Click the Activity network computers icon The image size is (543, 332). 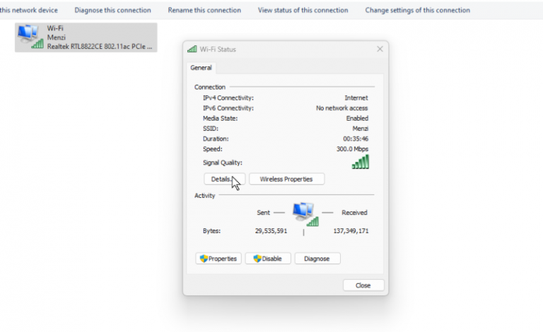304,213
